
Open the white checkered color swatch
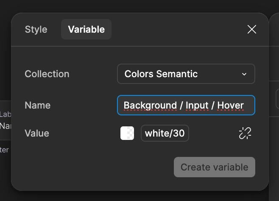127,133
